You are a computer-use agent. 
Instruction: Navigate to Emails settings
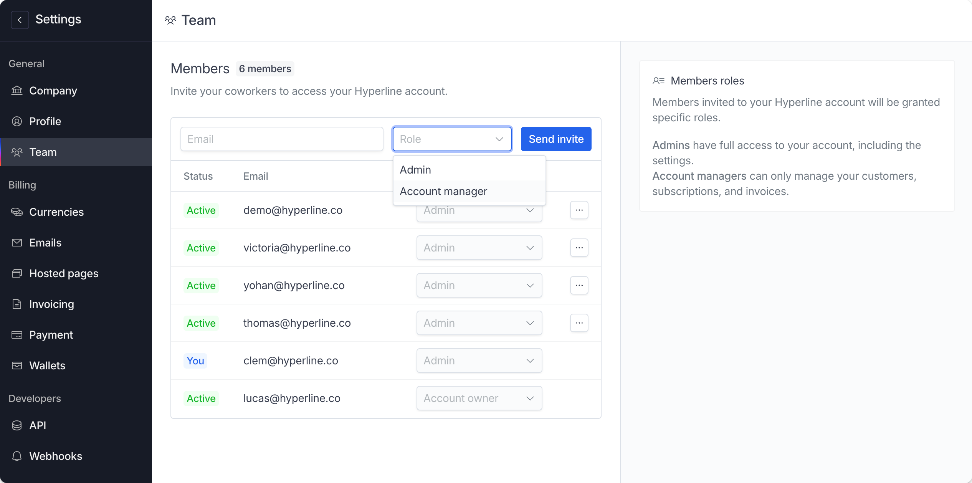(x=76, y=243)
